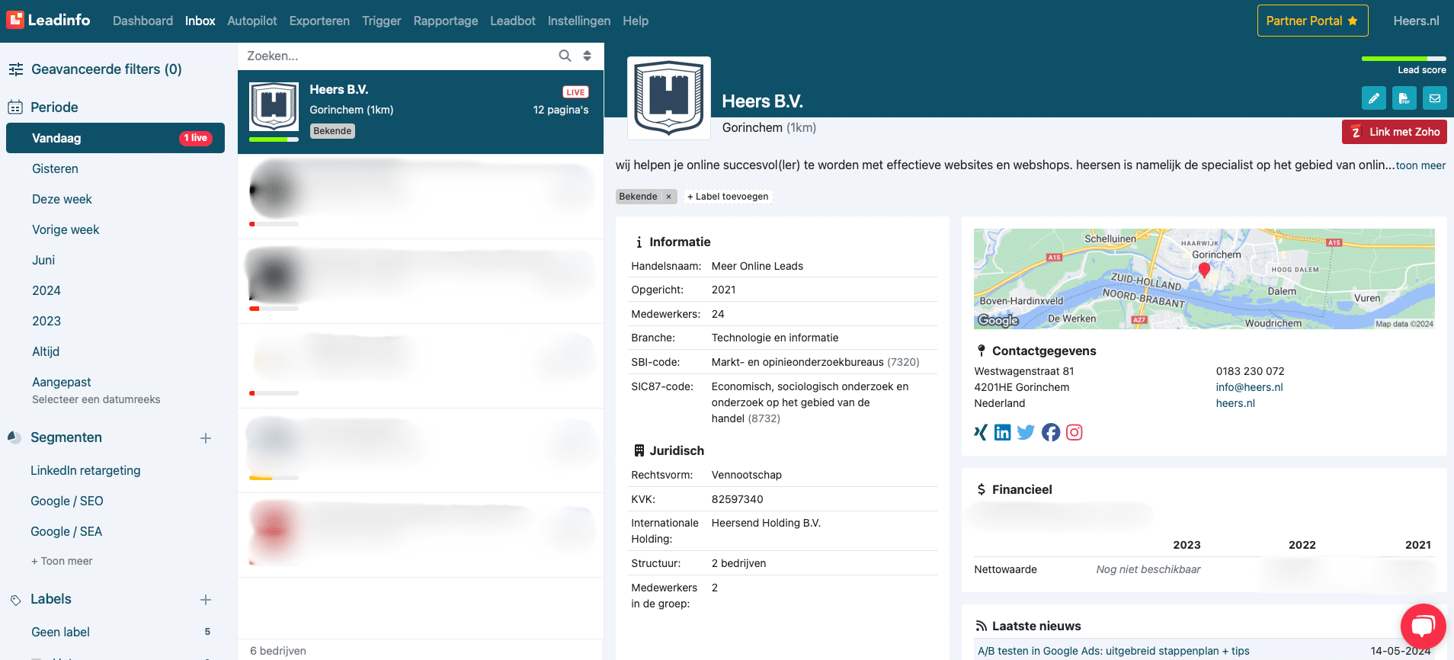Select the 2023 period
1454x660 pixels.
coord(46,321)
